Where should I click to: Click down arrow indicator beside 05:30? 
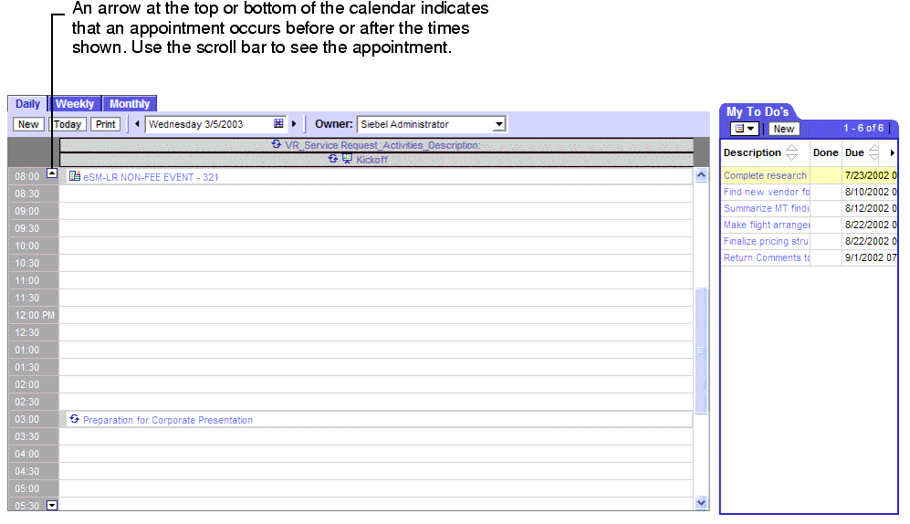click(x=52, y=505)
